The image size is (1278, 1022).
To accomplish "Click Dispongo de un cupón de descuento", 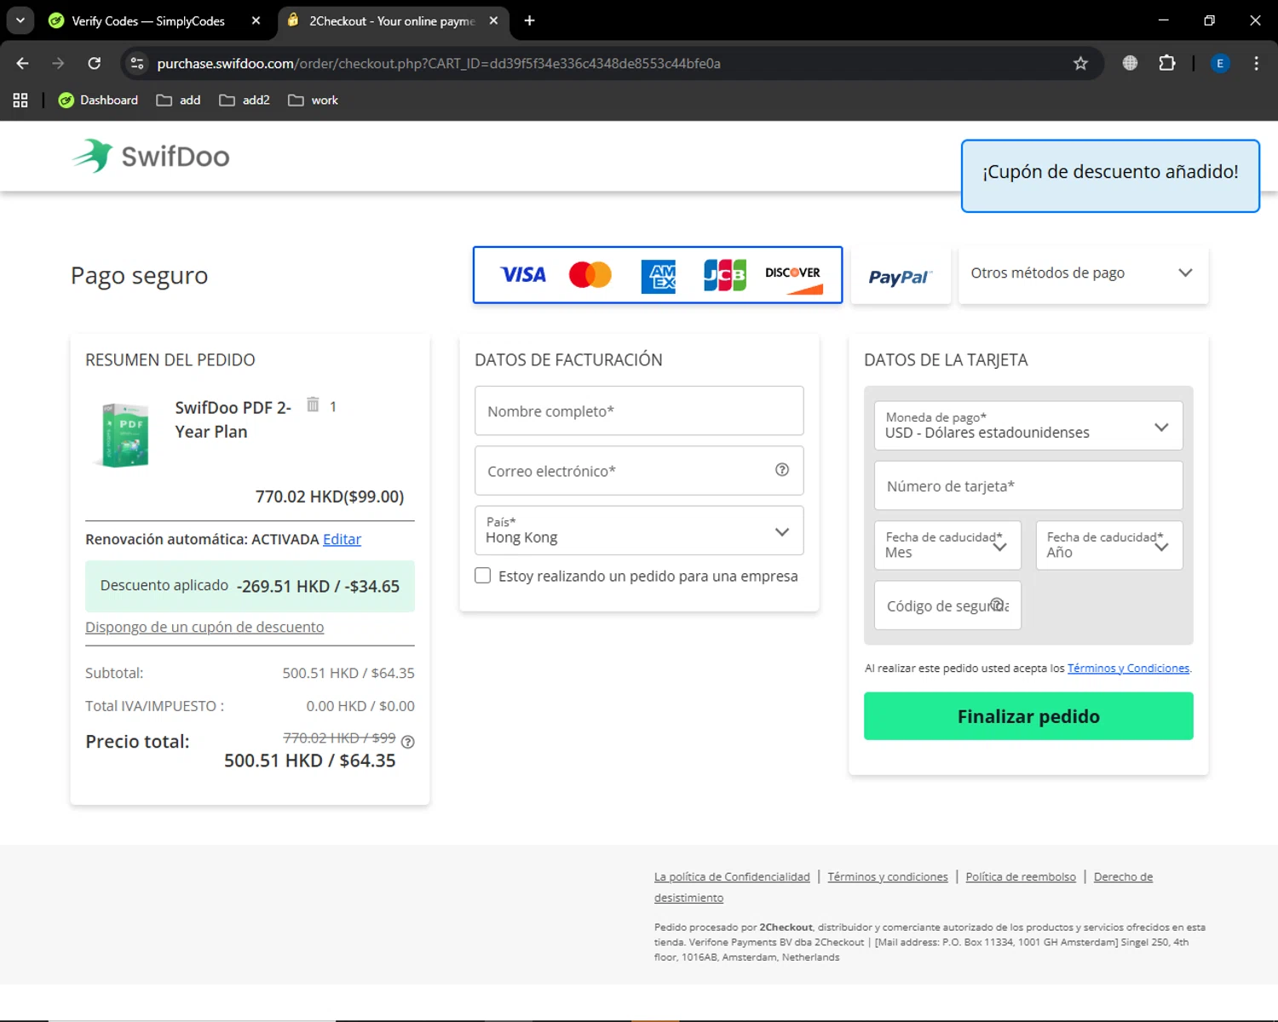I will click(204, 627).
